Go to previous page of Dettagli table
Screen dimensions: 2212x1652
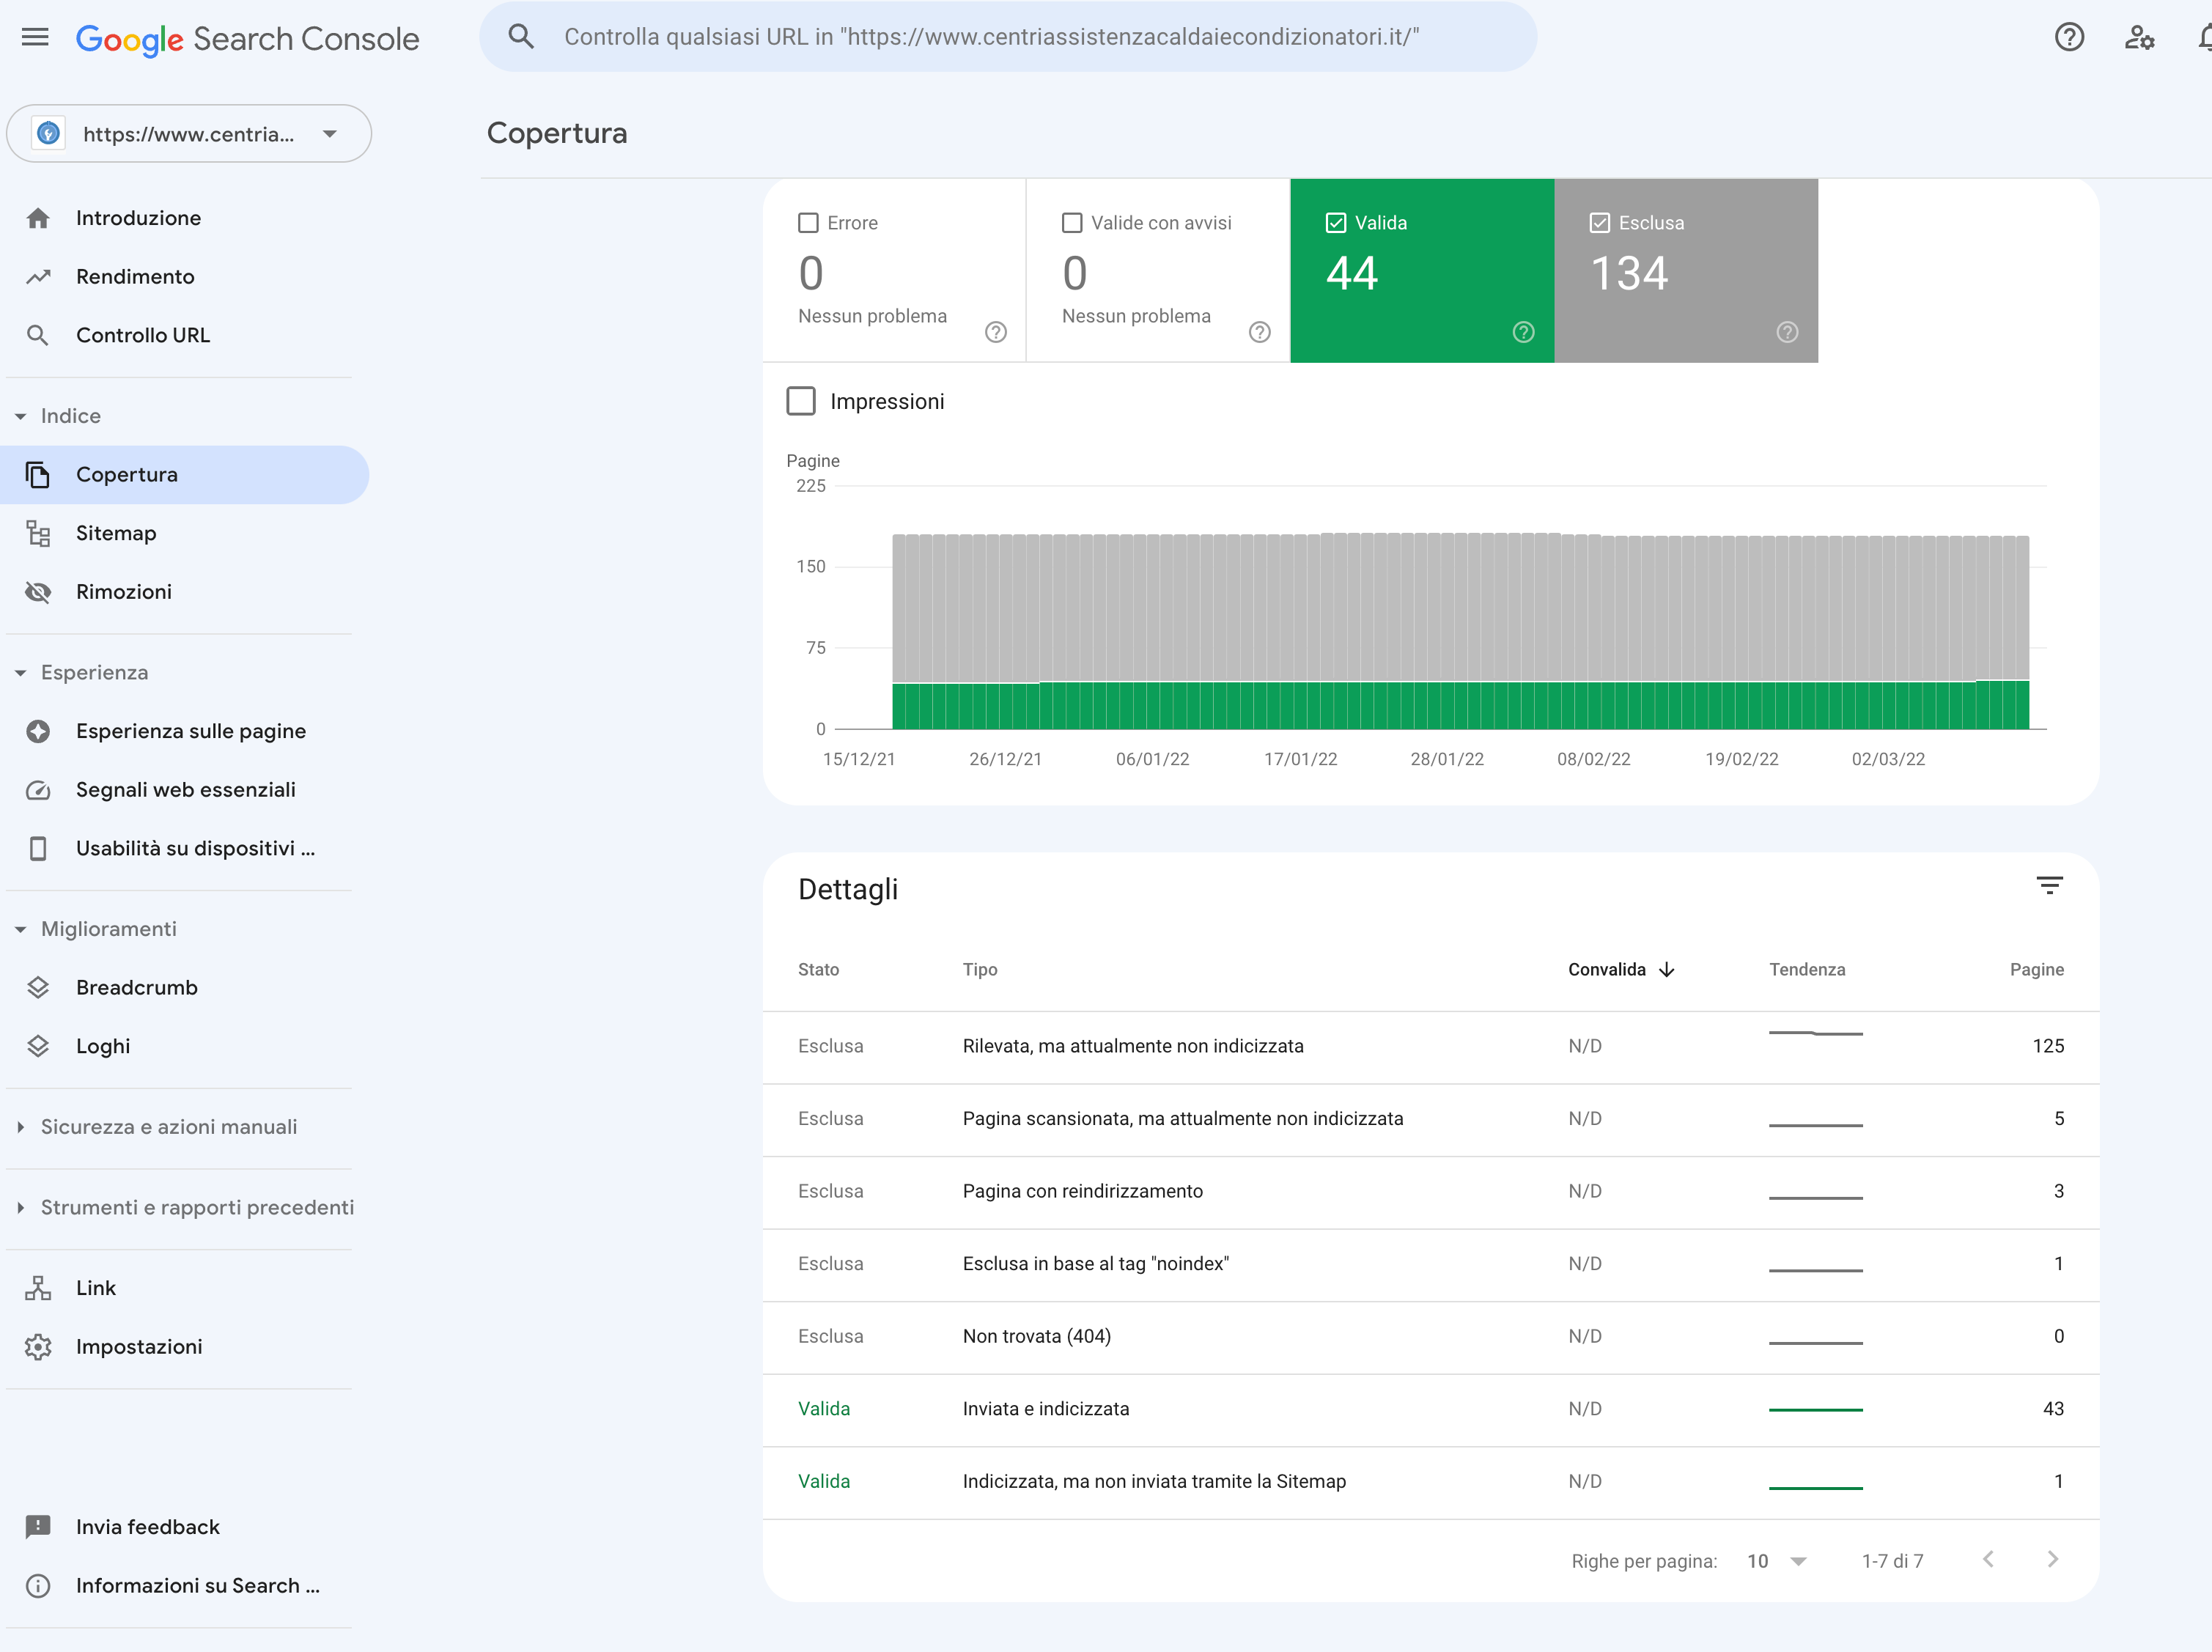(1988, 1559)
